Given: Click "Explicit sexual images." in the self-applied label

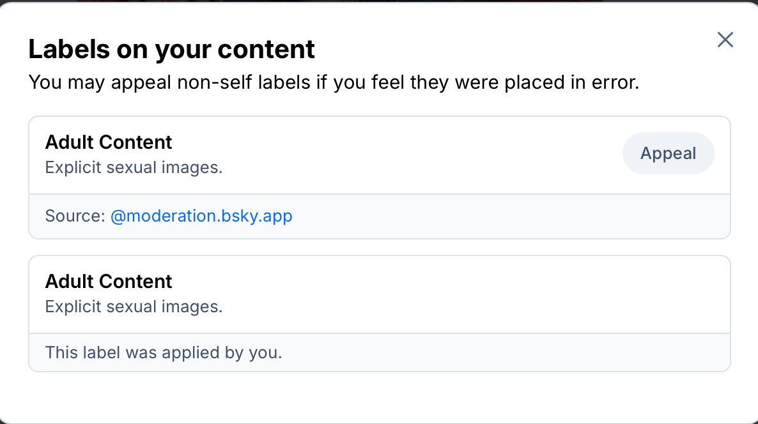Looking at the screenshot, I should tap(134, 307).
